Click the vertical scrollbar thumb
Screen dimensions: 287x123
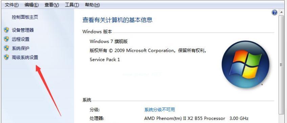tap(281, 65)
